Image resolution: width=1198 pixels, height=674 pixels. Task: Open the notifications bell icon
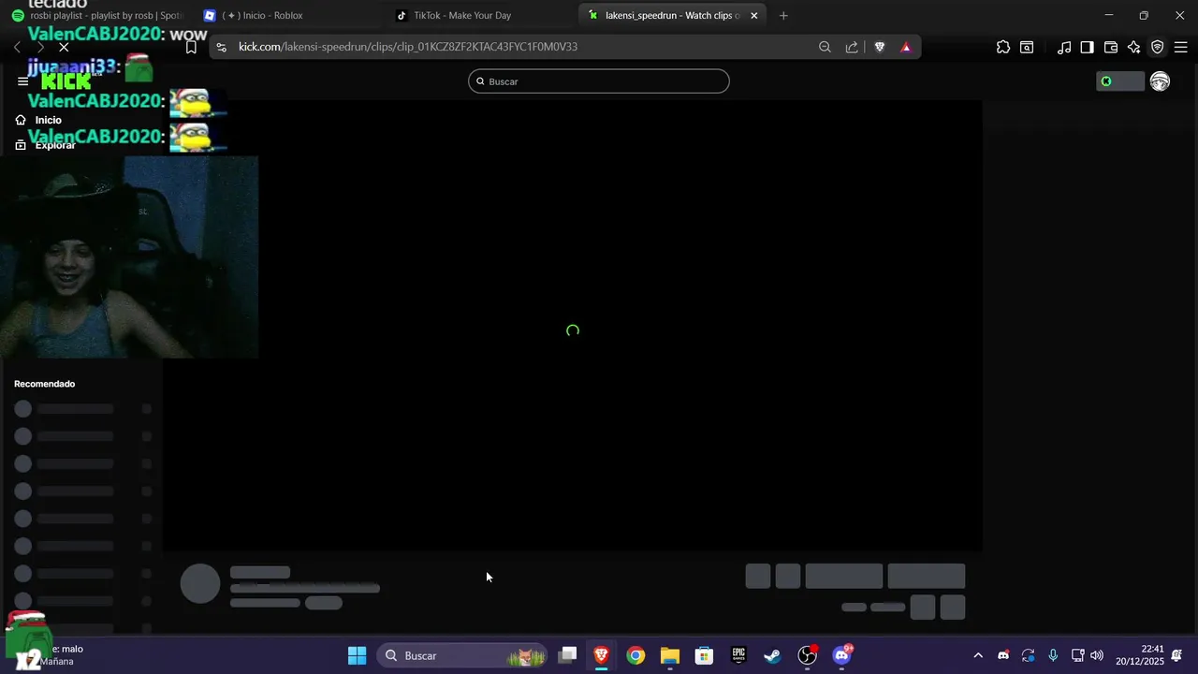pos(1176,655)
